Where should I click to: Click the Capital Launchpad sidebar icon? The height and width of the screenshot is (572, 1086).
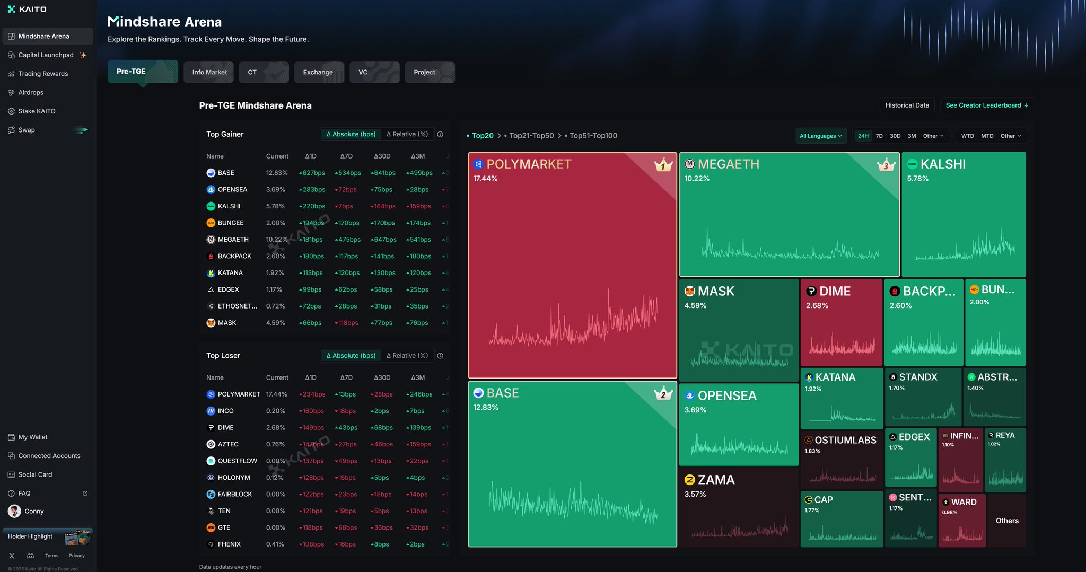pos(11,55)
